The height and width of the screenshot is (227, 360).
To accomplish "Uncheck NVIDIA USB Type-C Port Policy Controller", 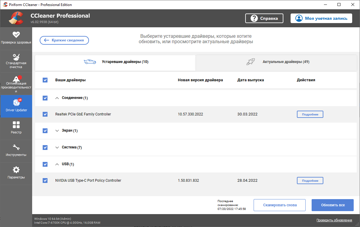I will (x=45, y=181).
